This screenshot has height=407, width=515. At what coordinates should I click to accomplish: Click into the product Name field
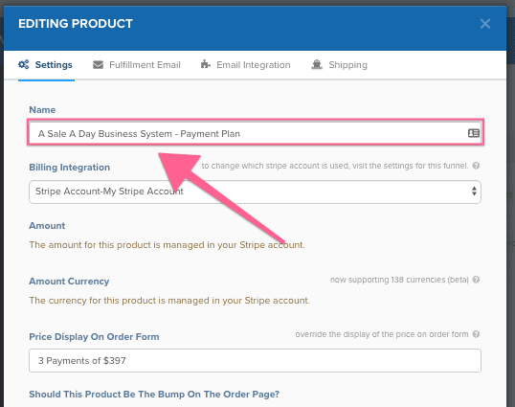tap(256, 133)
